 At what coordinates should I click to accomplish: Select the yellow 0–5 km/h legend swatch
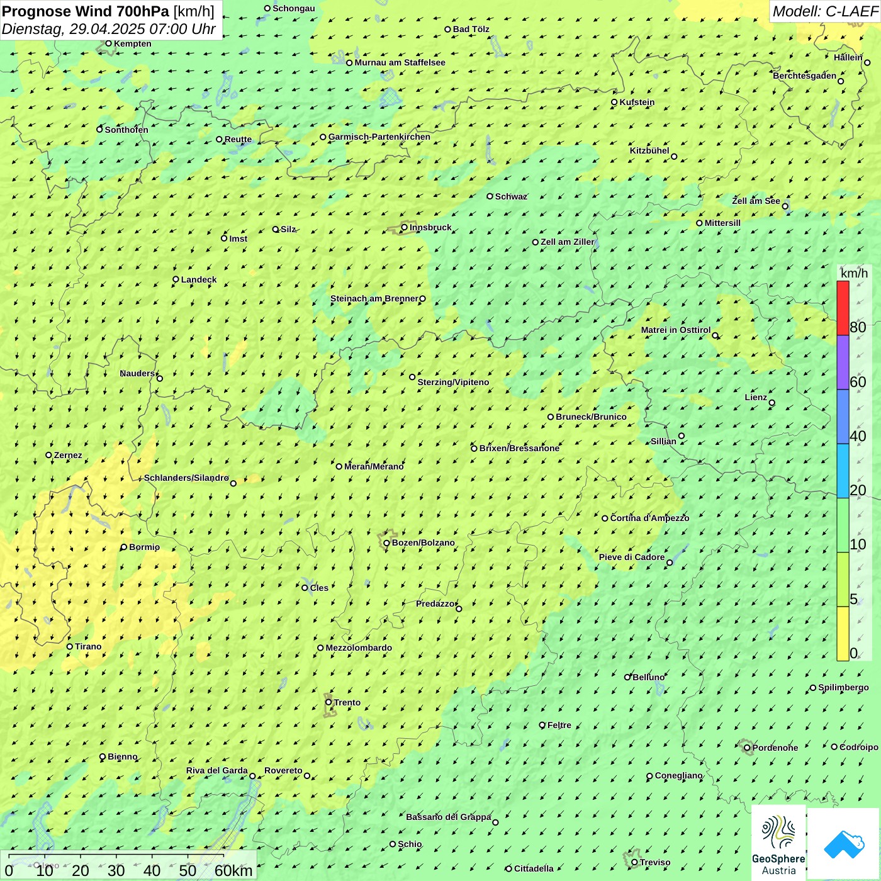pos(843,634)
